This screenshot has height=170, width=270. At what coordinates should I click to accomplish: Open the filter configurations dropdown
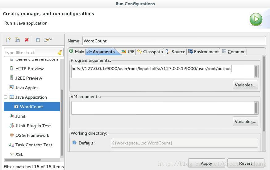coord(48,40)
